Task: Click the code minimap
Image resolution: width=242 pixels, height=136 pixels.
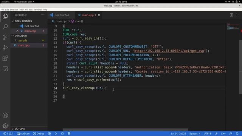Action: pyautogui.click(x=233, y=27)
